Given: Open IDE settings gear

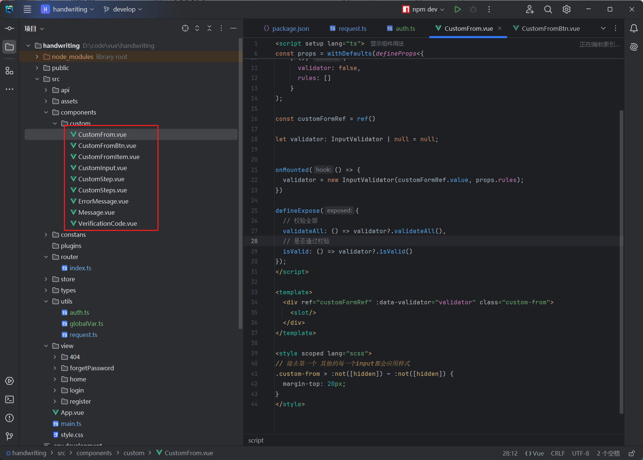Looking at the screenshot, I should (567, 9).
